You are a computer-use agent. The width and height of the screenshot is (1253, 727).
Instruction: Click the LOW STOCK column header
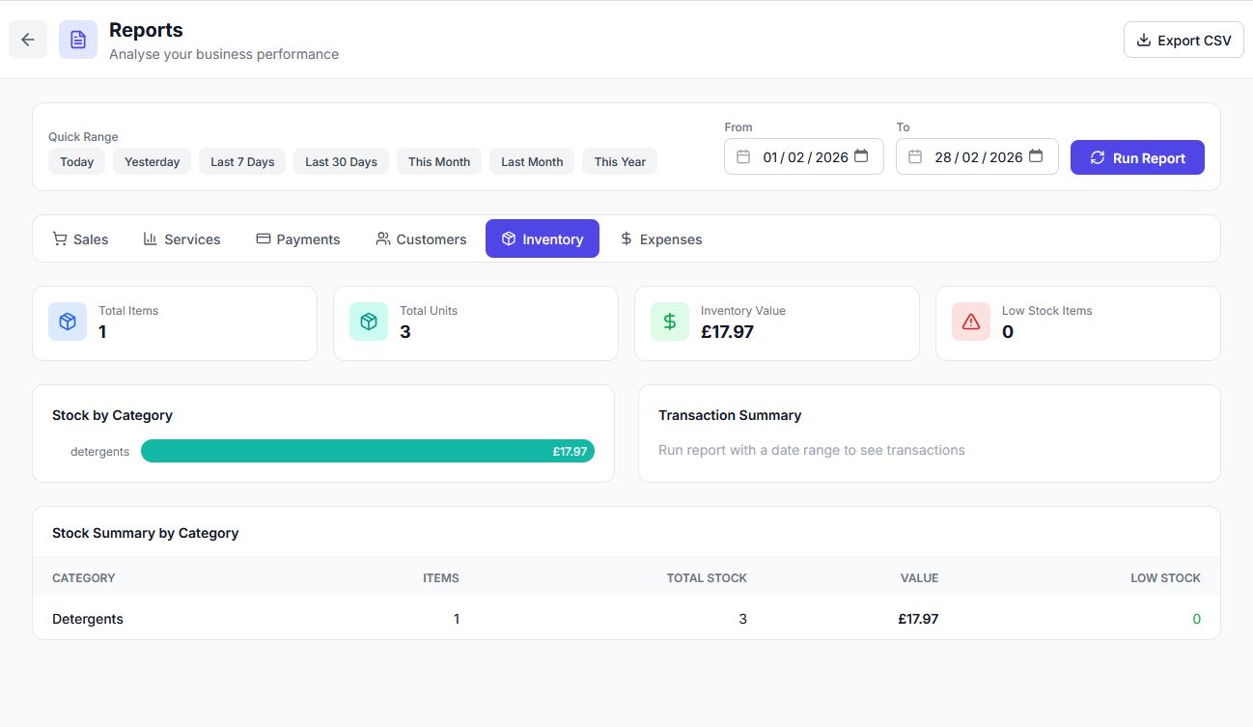pyautogui.click(x=1165, y=577)
